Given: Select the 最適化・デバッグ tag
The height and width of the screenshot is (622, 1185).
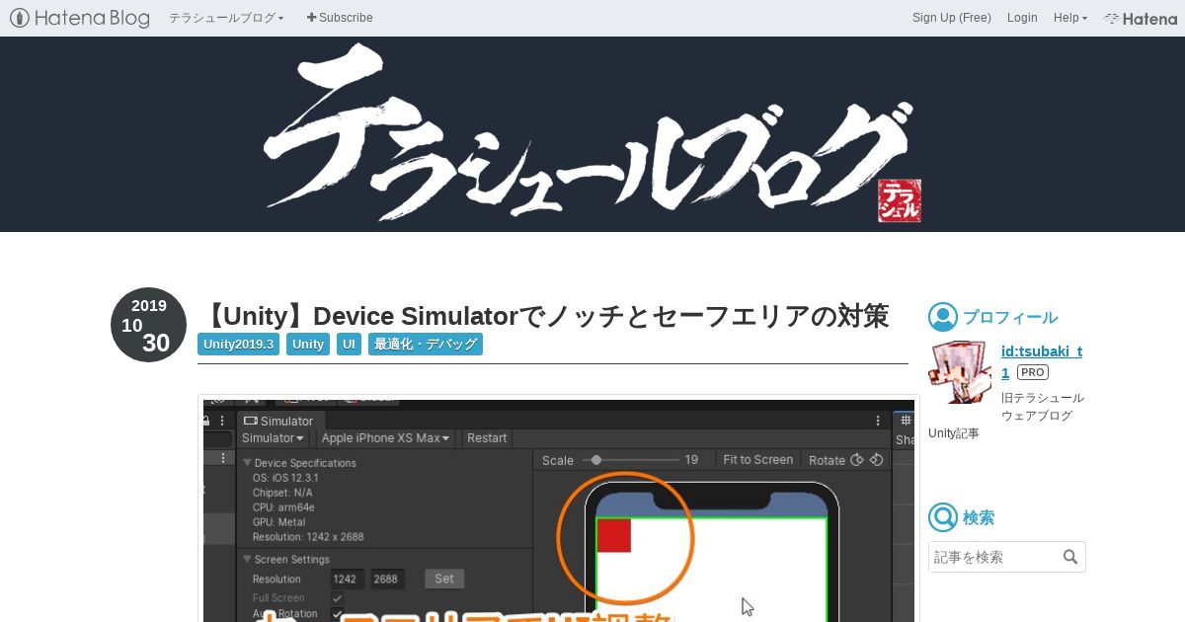Looking at the screenshot, I should pos(426,345).
